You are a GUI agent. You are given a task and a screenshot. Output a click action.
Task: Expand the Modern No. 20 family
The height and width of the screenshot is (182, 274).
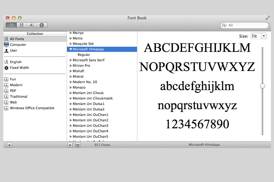click(x=71, y=82)
